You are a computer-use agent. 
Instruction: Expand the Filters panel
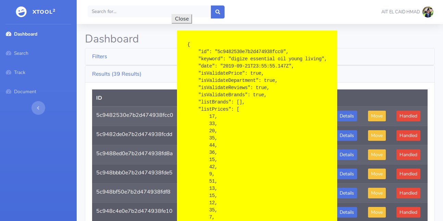tap(100, 57)
